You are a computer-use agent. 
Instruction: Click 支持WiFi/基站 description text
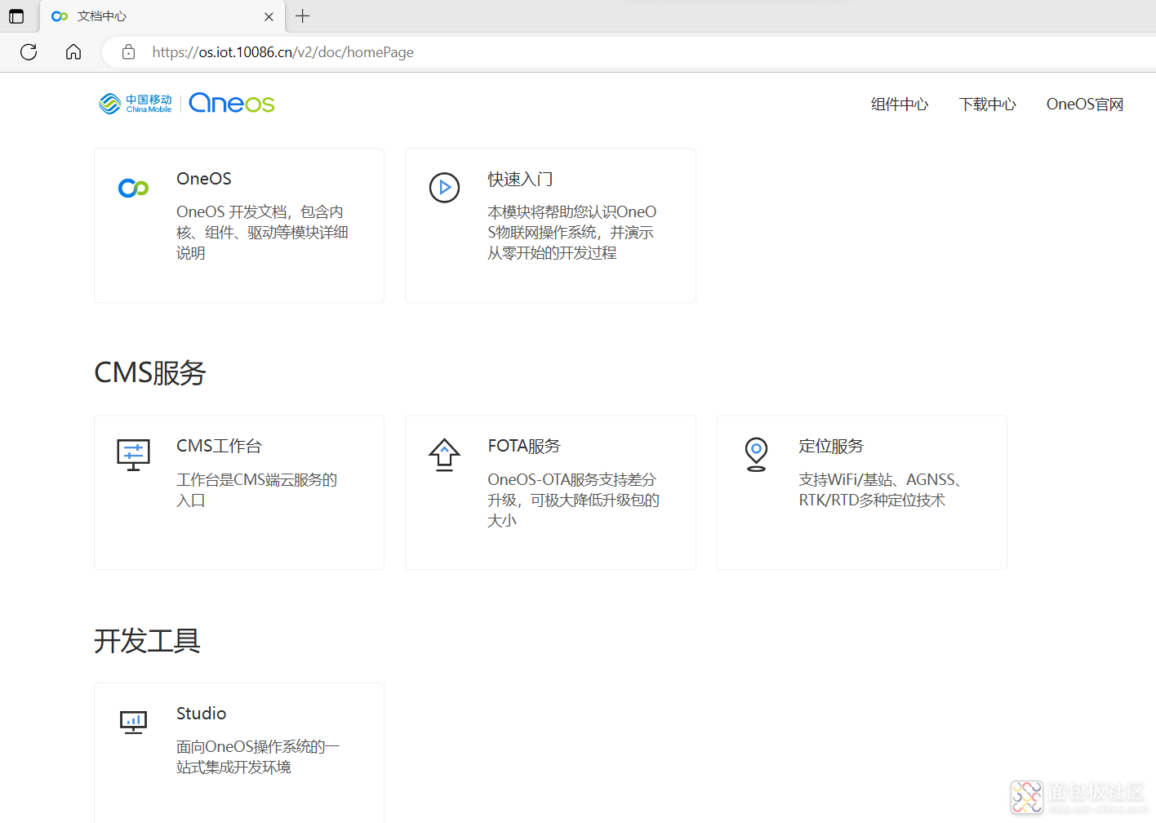click(880, 490)
